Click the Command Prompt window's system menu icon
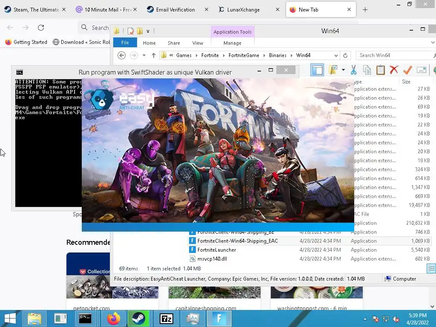This screenshot has width=436, height=327. click(x=20, y=72)
